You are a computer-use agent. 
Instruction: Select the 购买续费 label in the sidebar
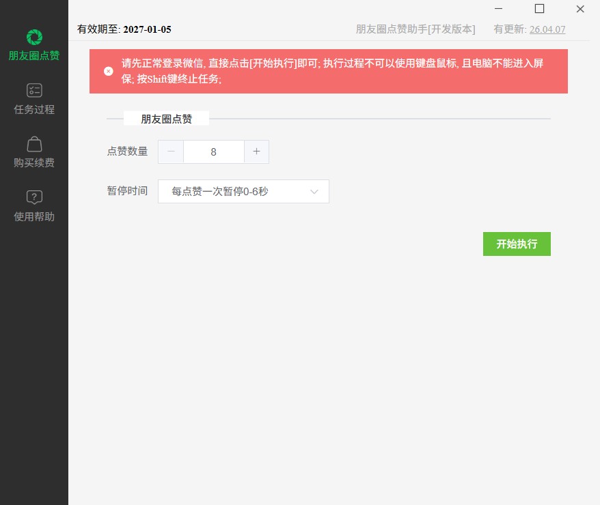(x=34, y=162)
